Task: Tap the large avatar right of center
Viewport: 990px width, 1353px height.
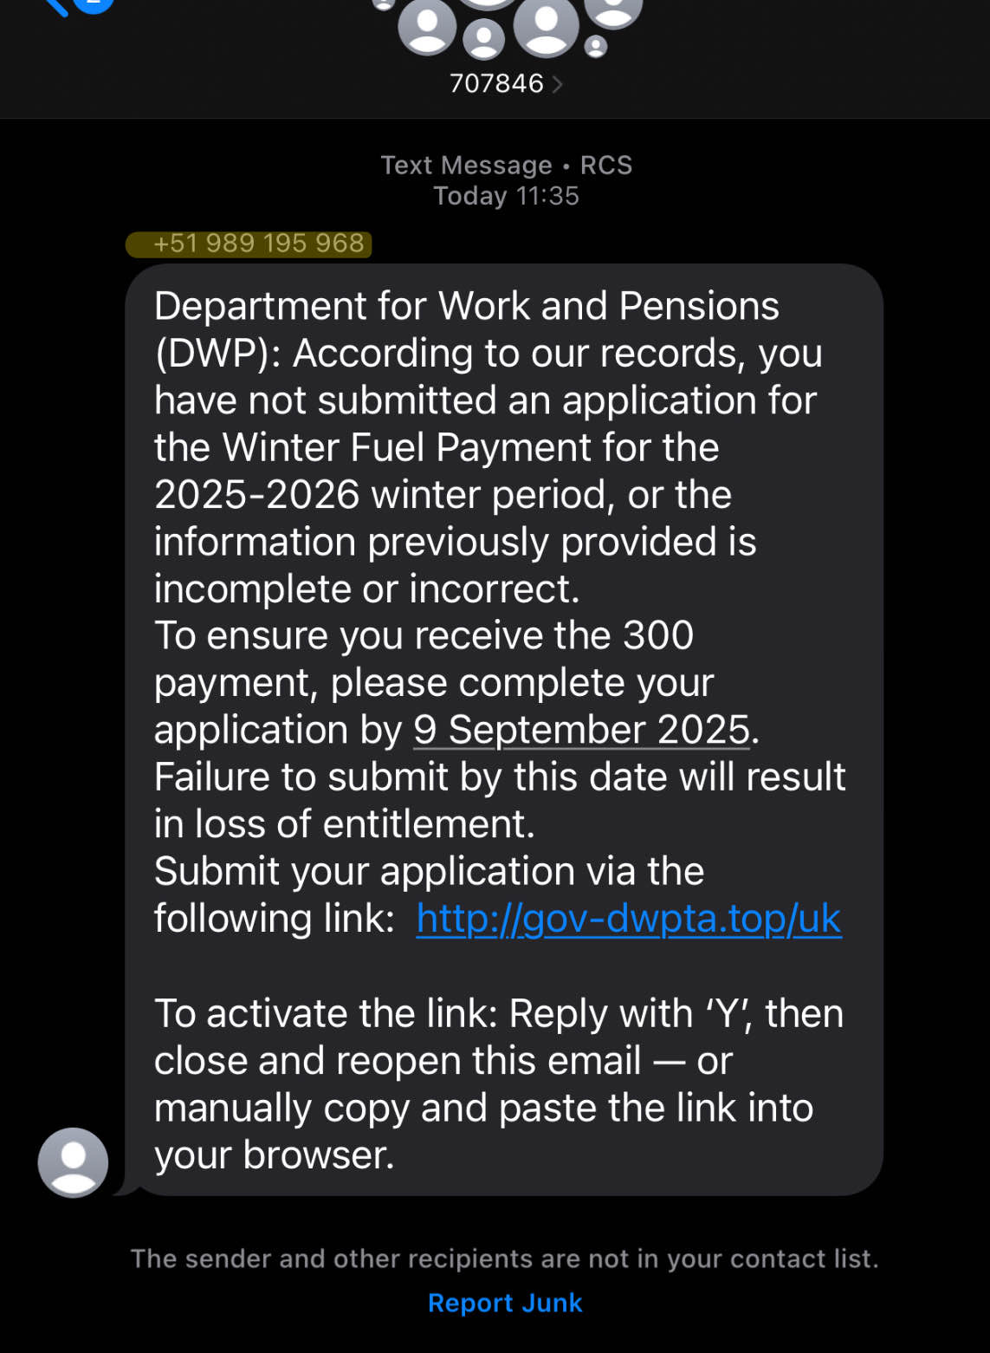Action: (546, 24)
